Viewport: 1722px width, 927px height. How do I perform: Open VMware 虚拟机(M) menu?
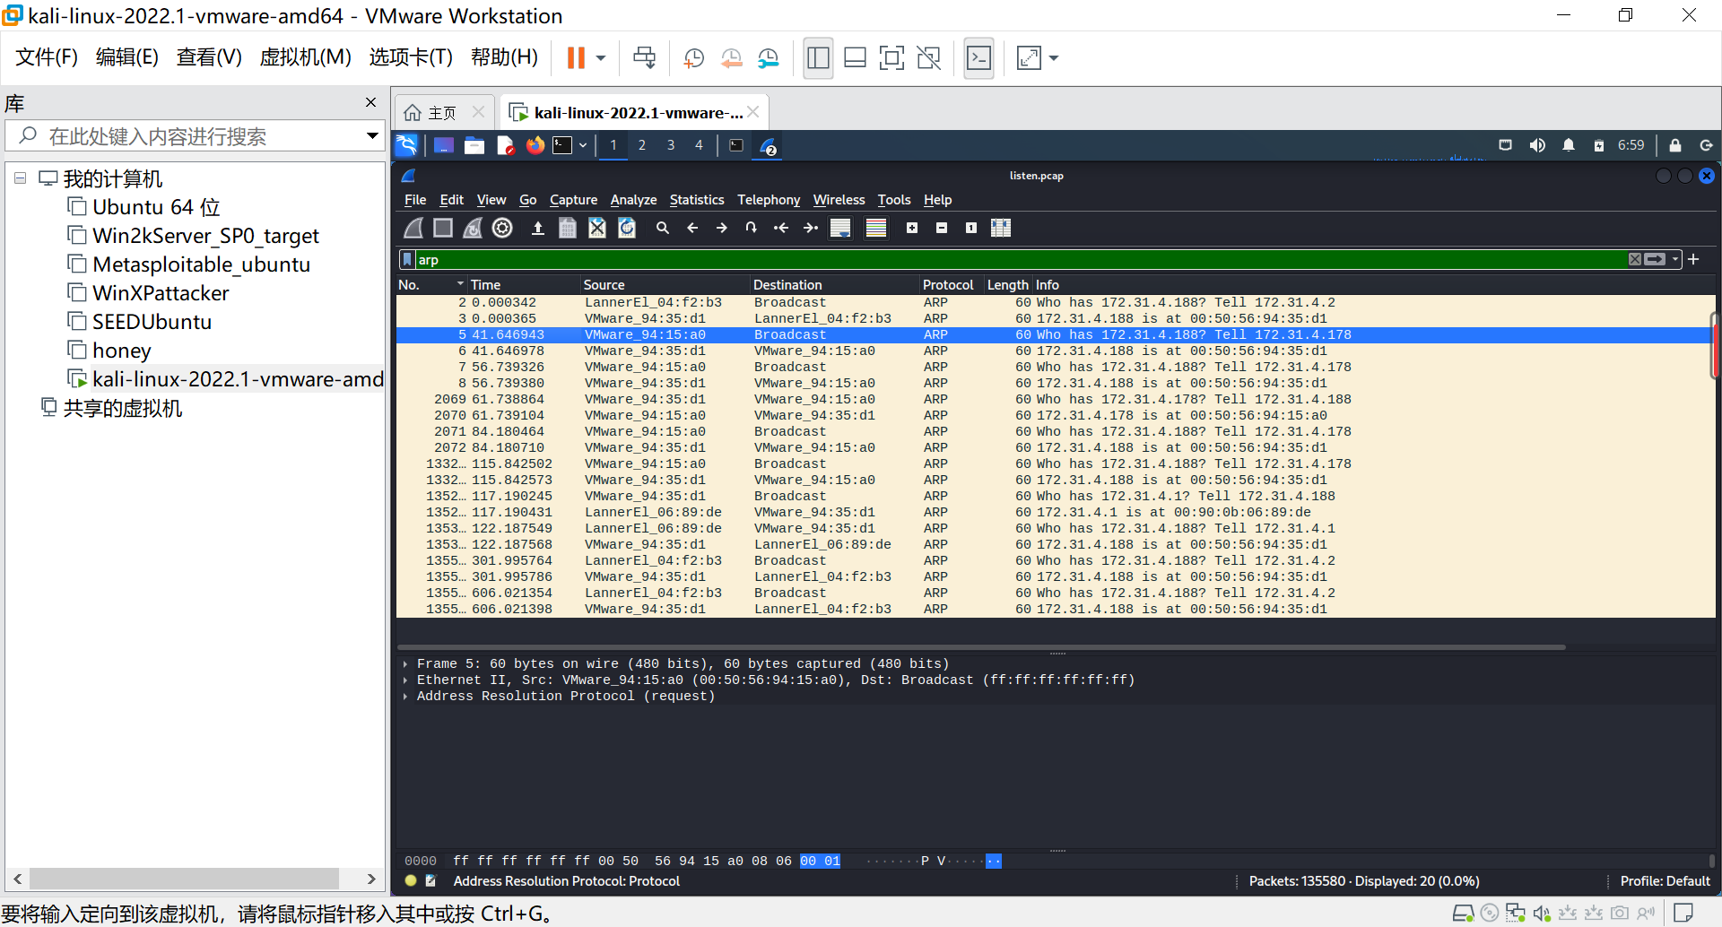coord(305,57)
